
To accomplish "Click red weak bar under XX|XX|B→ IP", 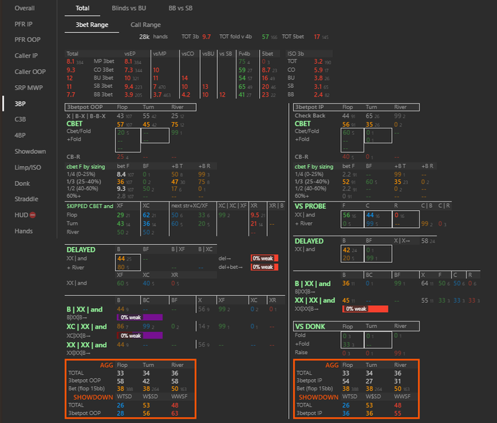I will pyautogui.click(x=365, y=309).
